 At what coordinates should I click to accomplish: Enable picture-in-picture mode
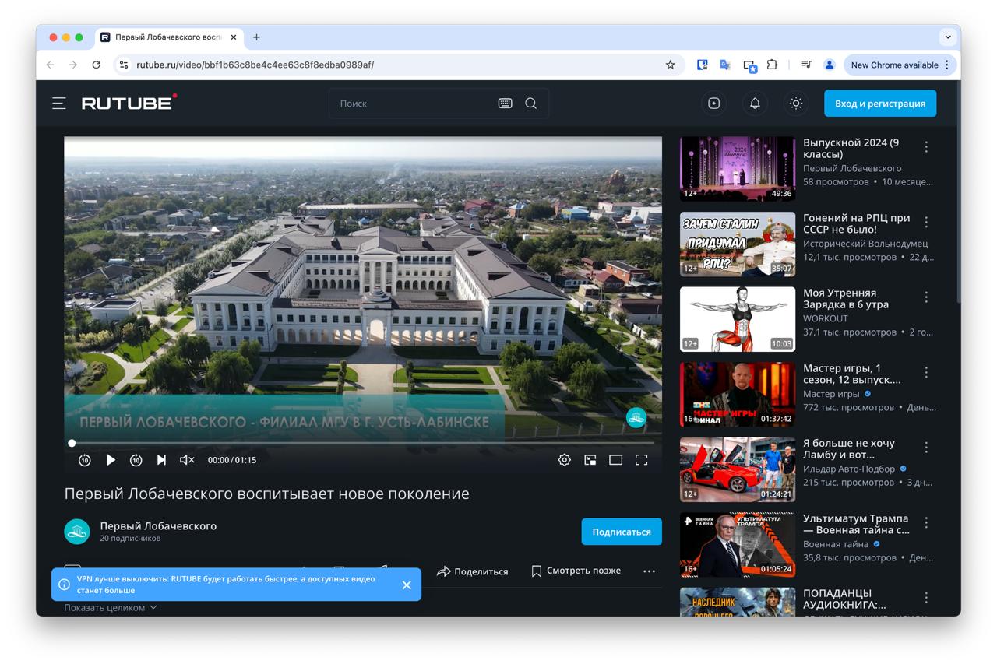(x=590, y=460)
